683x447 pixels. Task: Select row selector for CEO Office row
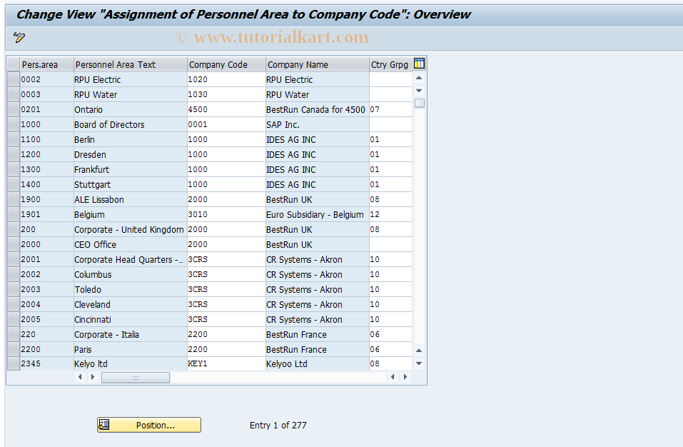pyautogui.click(x=14, y=244)
